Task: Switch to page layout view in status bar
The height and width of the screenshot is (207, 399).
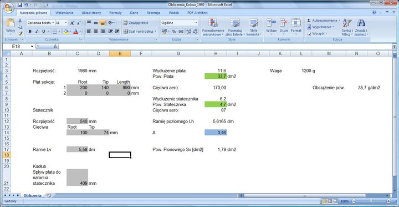Action: [330, 201]
